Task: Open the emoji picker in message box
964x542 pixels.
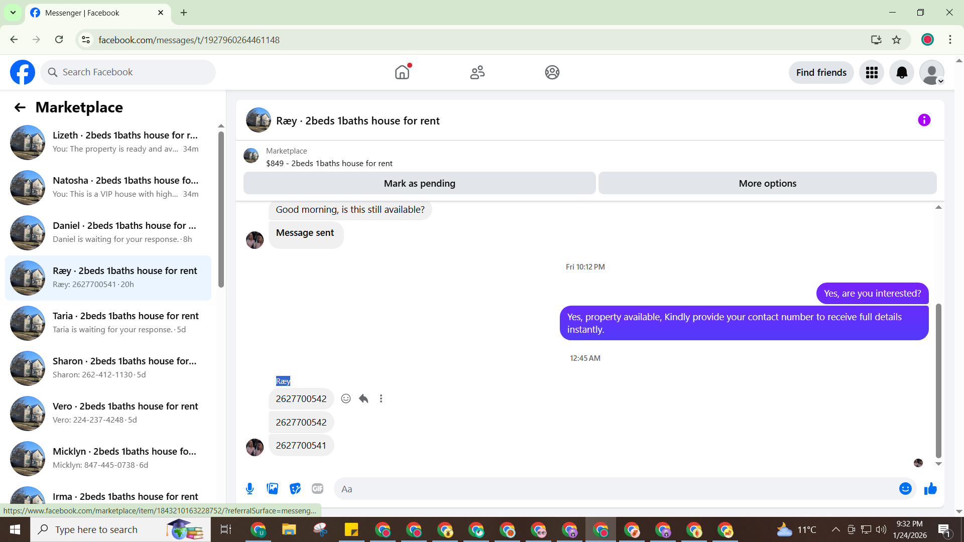Action: [x=905, y=489]
